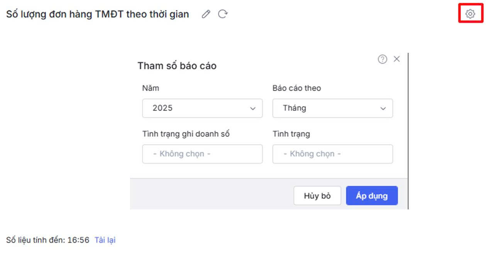486x253 pixels.
Task: Open the Báo cáo theo dropdown showing Tháng
Action: [332, 108]
